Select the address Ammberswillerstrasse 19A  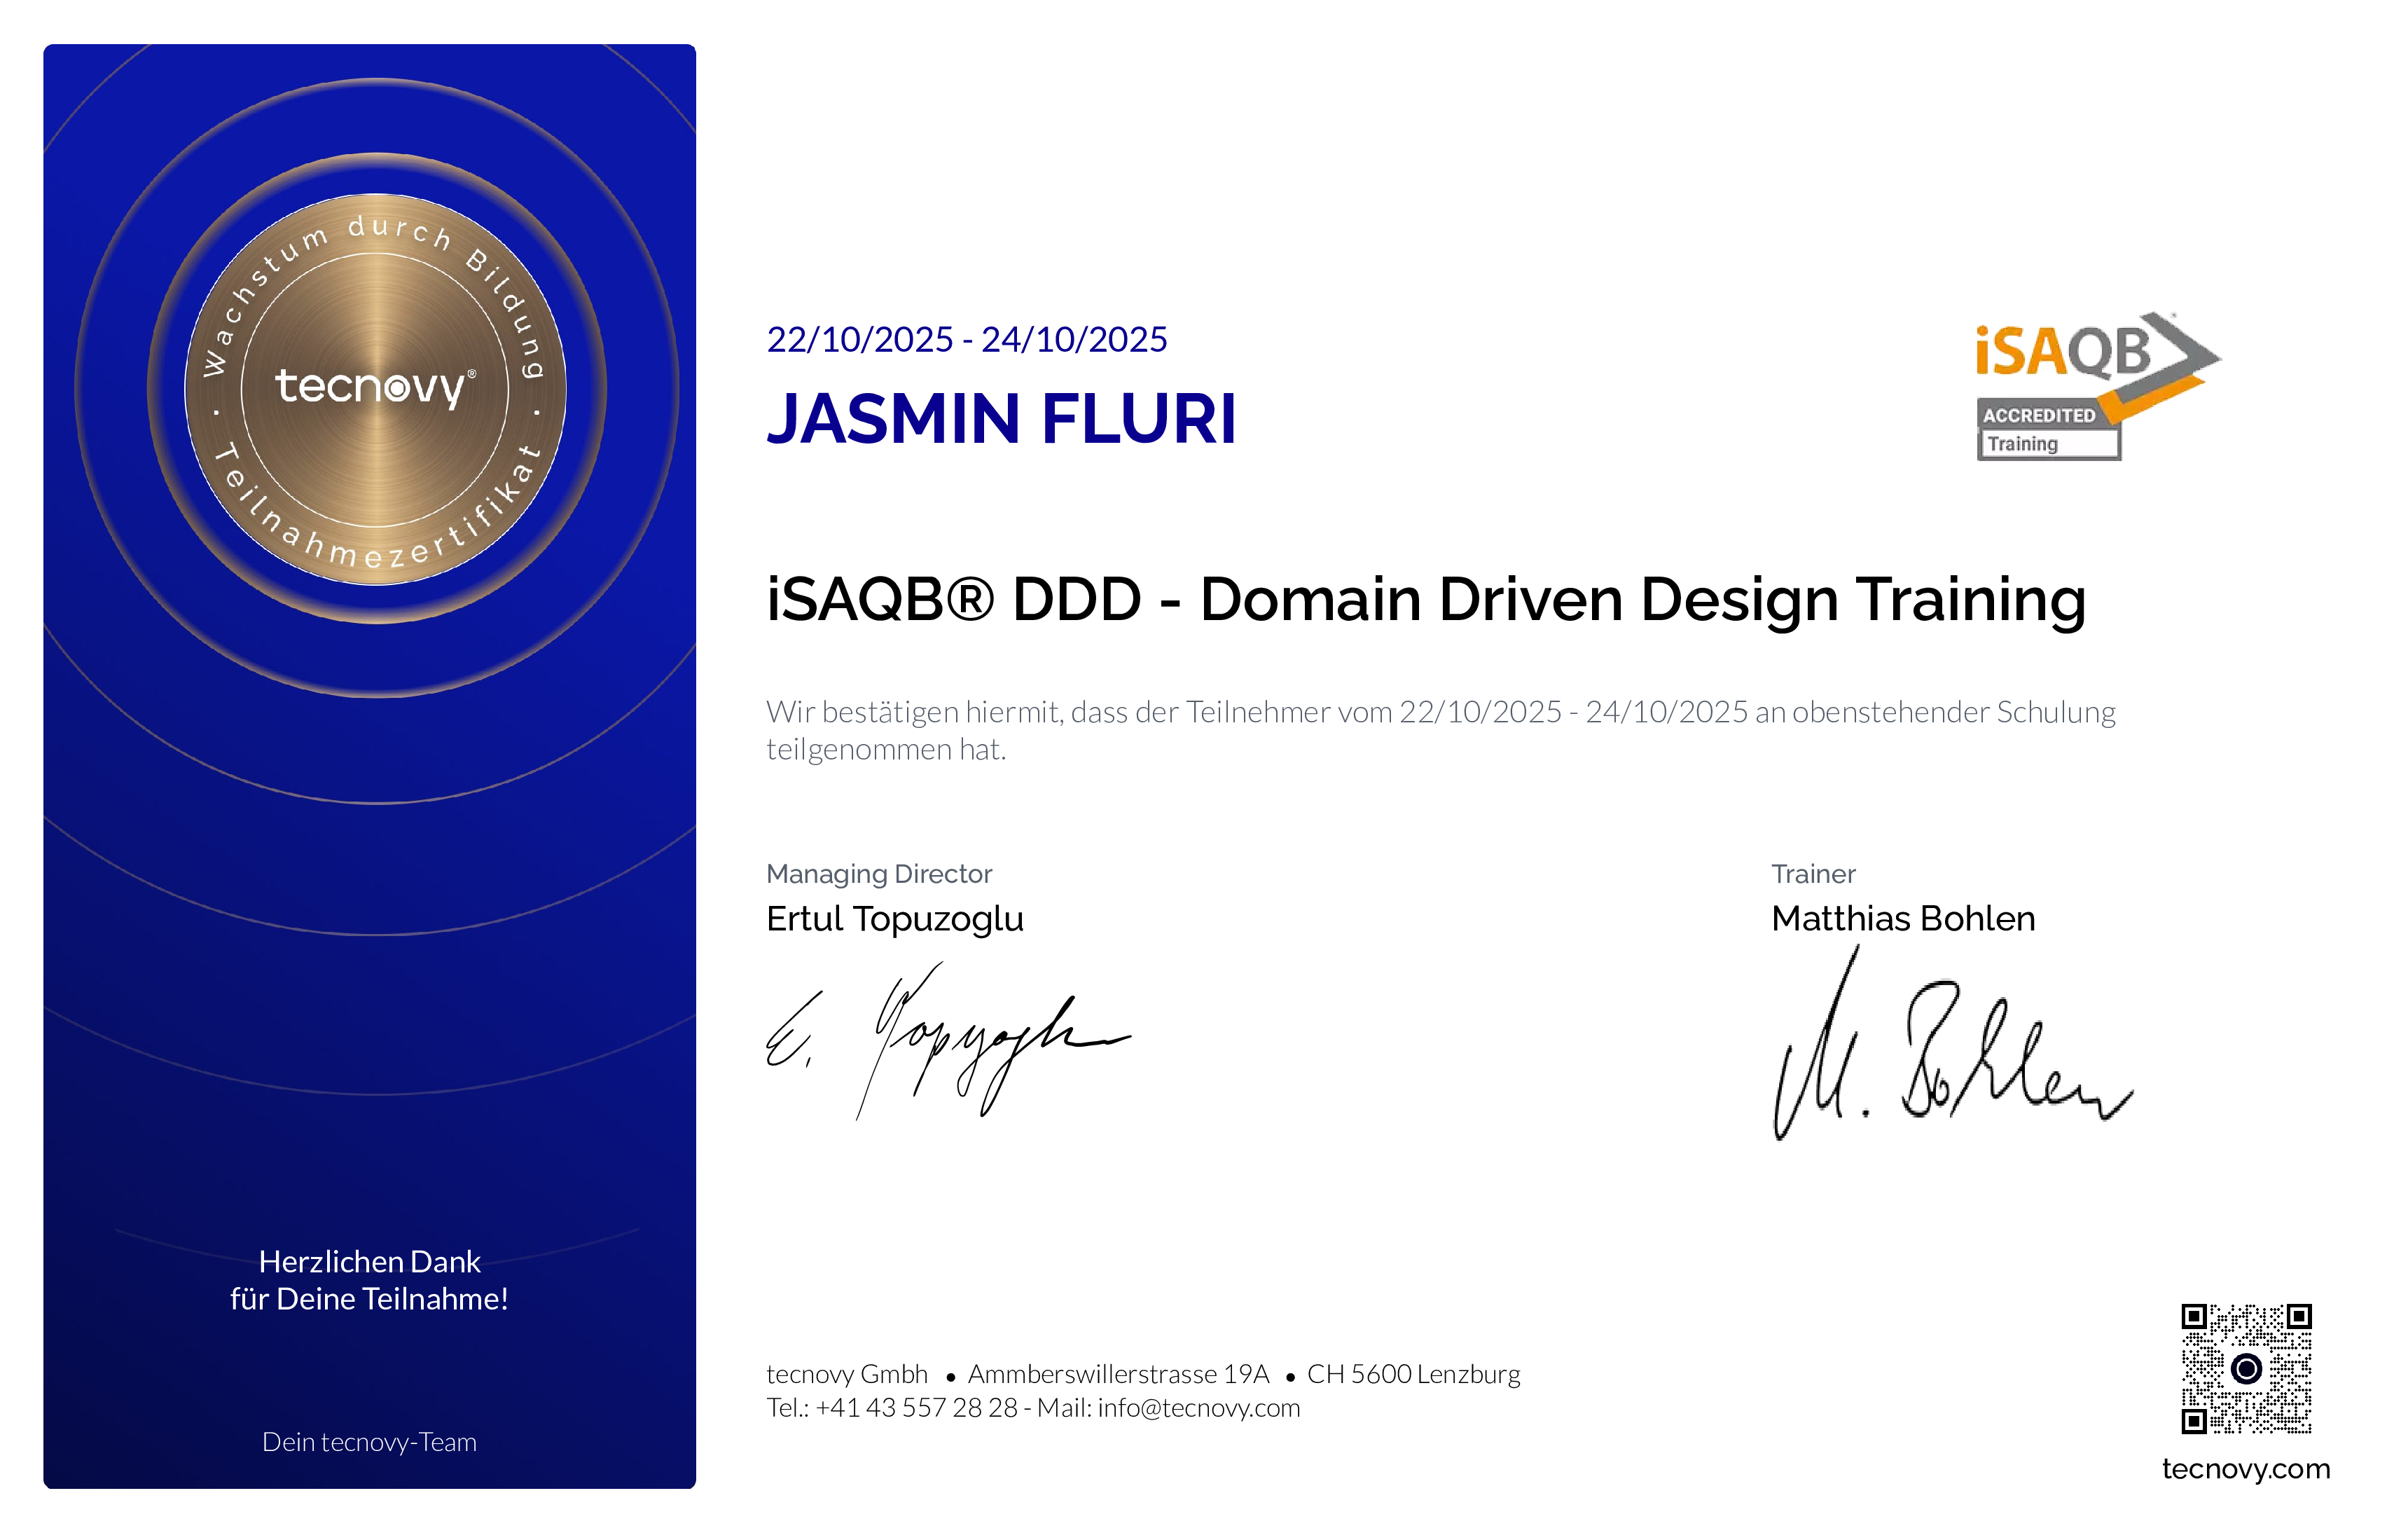tap(1119, 1374)
